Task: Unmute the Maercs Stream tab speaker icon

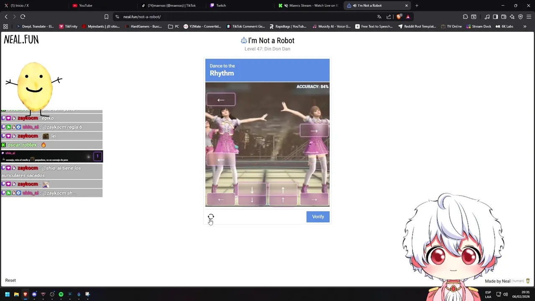Action: point(286,5)
